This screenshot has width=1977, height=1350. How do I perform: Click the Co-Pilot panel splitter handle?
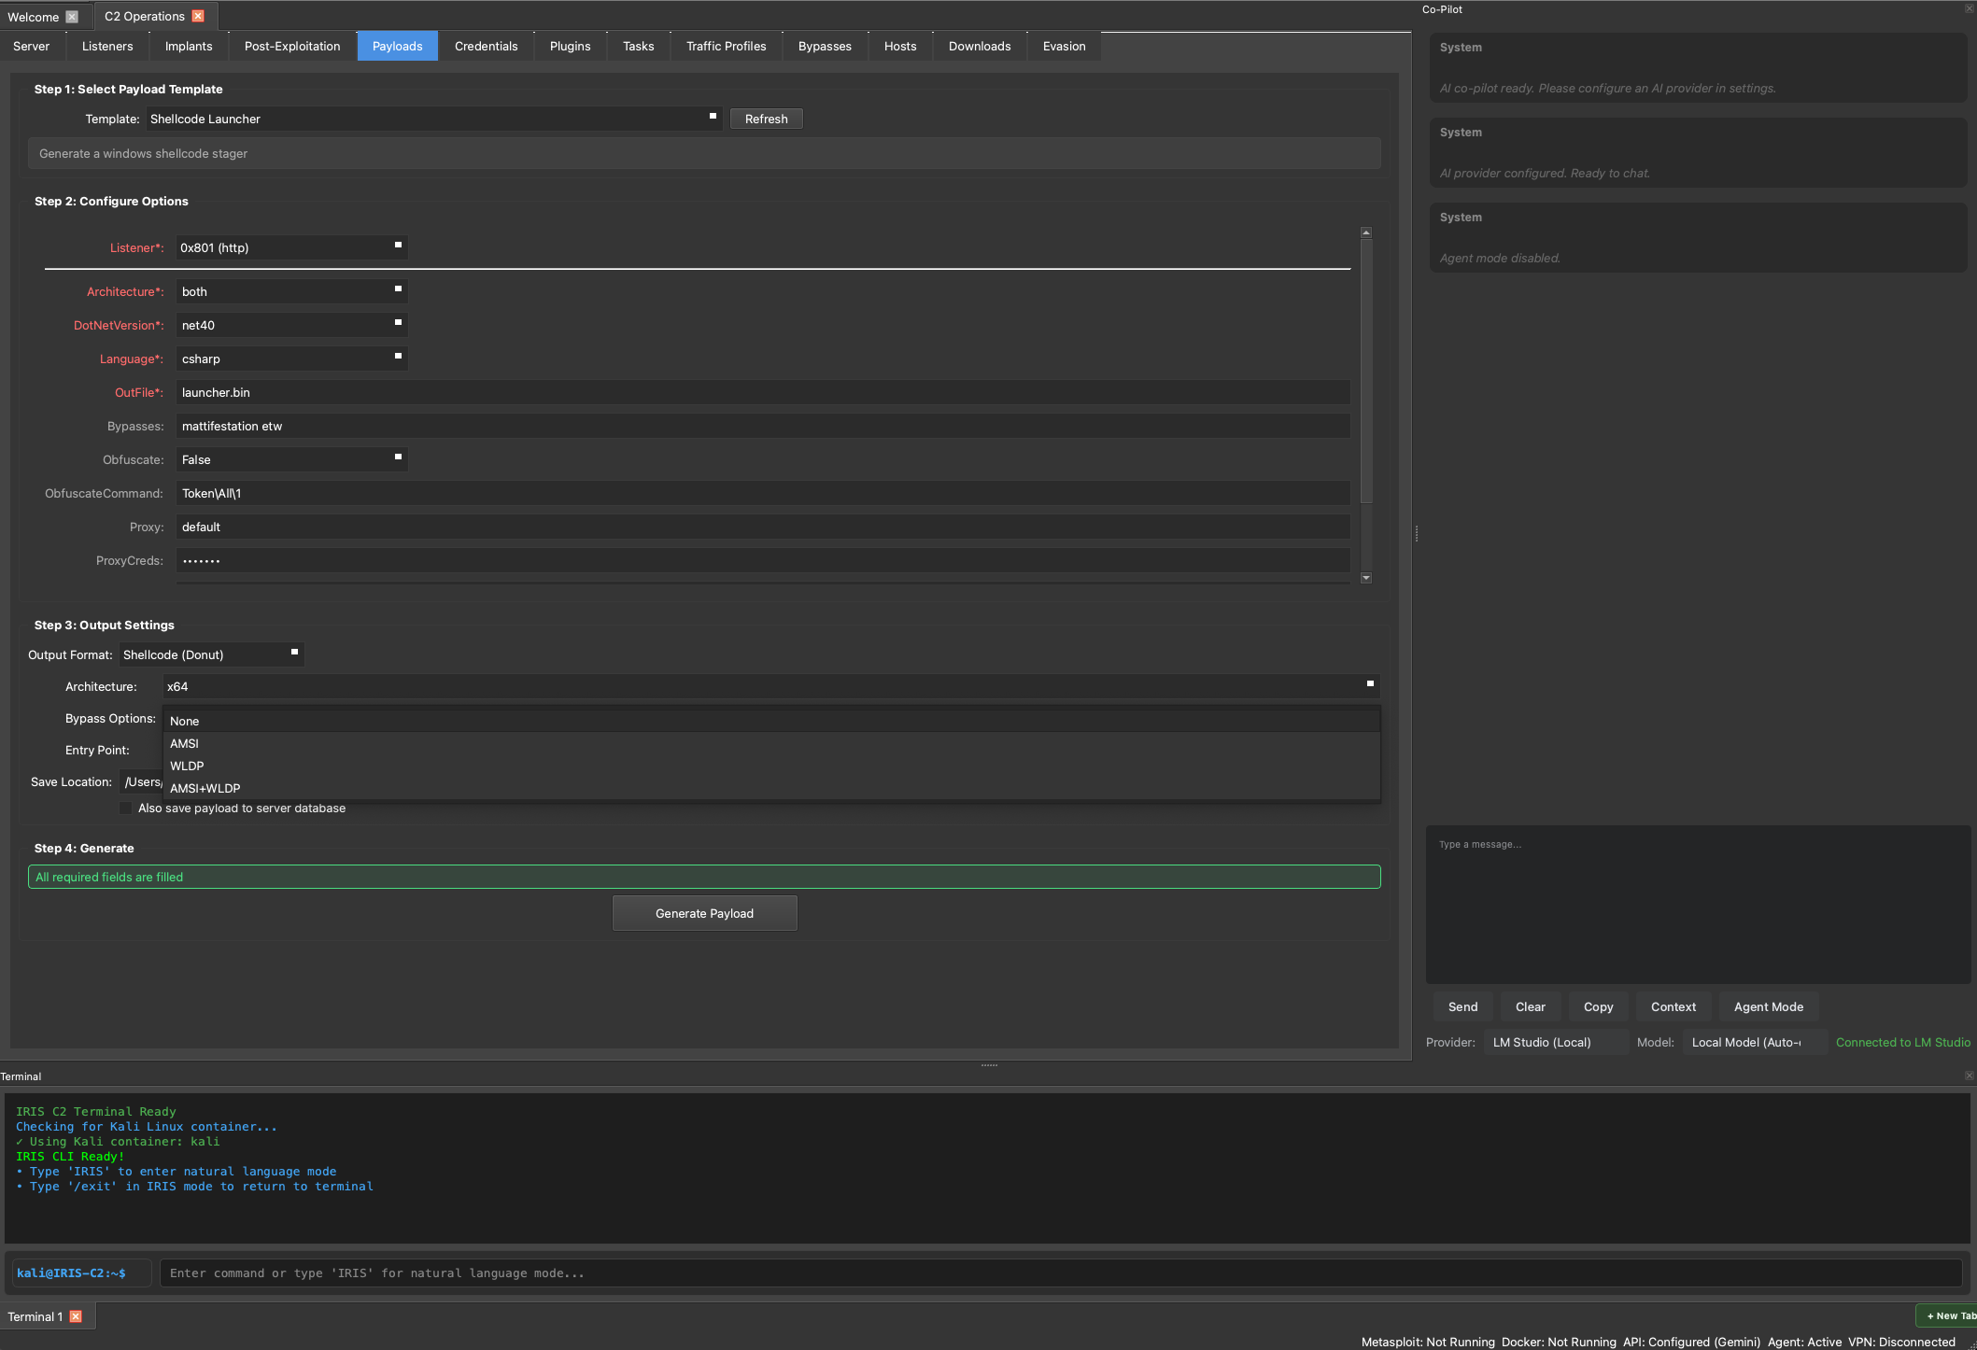point(1417,533)
